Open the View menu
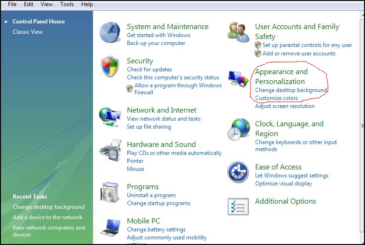Image resolution: width=365 pixels, height=245 pixels. [x=47, y=4]
